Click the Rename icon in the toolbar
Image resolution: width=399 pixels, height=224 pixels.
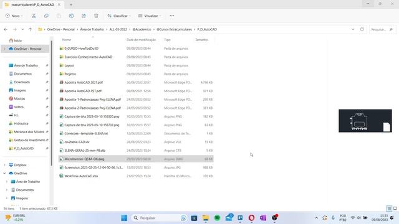click(71, 16)
